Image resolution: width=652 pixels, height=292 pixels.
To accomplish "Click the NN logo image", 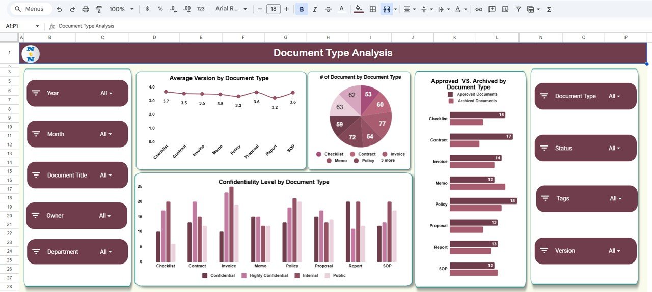I will 31,53.
